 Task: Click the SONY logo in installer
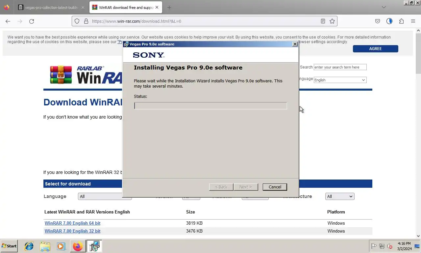[149, 55]
